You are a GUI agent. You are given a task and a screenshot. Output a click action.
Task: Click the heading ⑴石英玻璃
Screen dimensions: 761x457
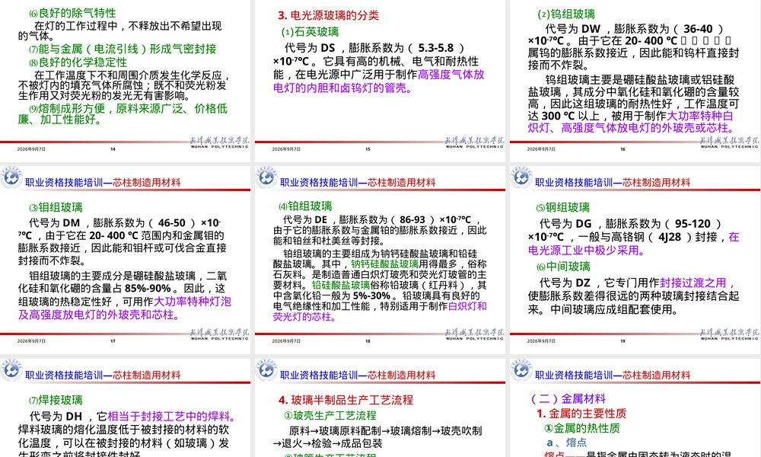coord(310,32)
